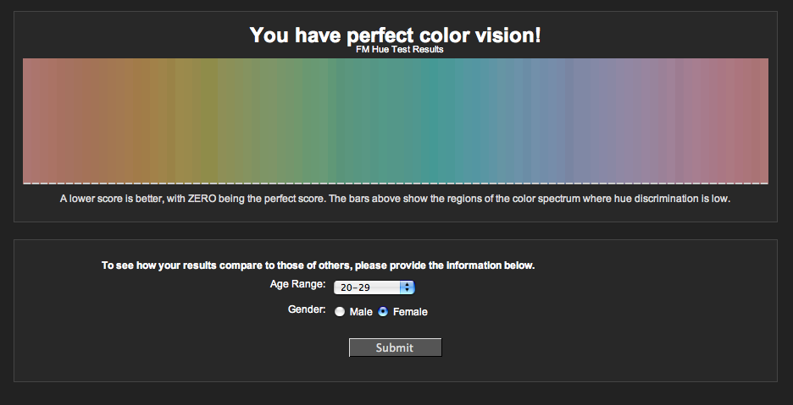Screen dimensions: 793x405
Task: Click the "A lower score is better" explanation text
Action: [x=395, y=200]
